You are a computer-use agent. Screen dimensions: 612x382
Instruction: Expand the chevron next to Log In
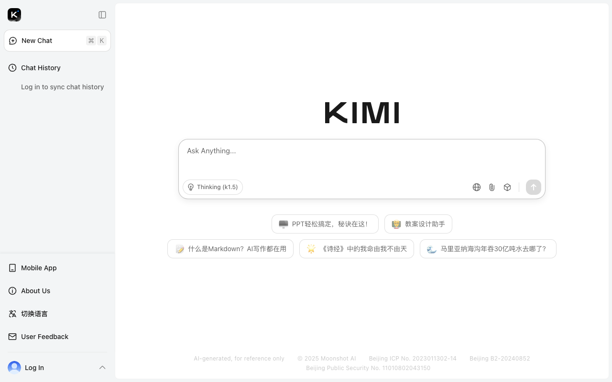pos(102,368)
